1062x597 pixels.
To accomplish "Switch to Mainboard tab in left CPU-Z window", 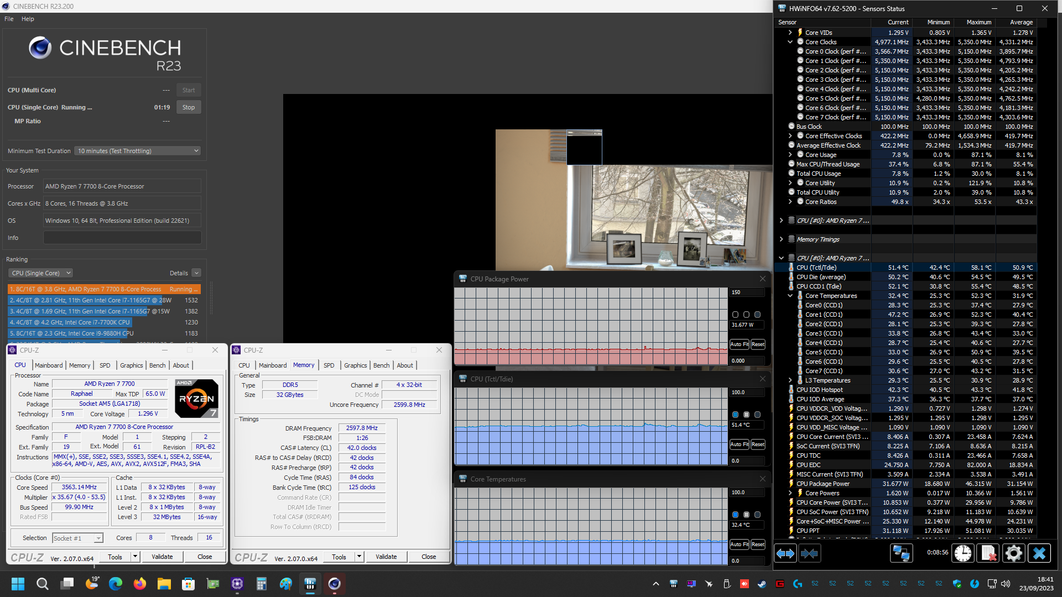I will pyautogui.click(x=49, y=365).
